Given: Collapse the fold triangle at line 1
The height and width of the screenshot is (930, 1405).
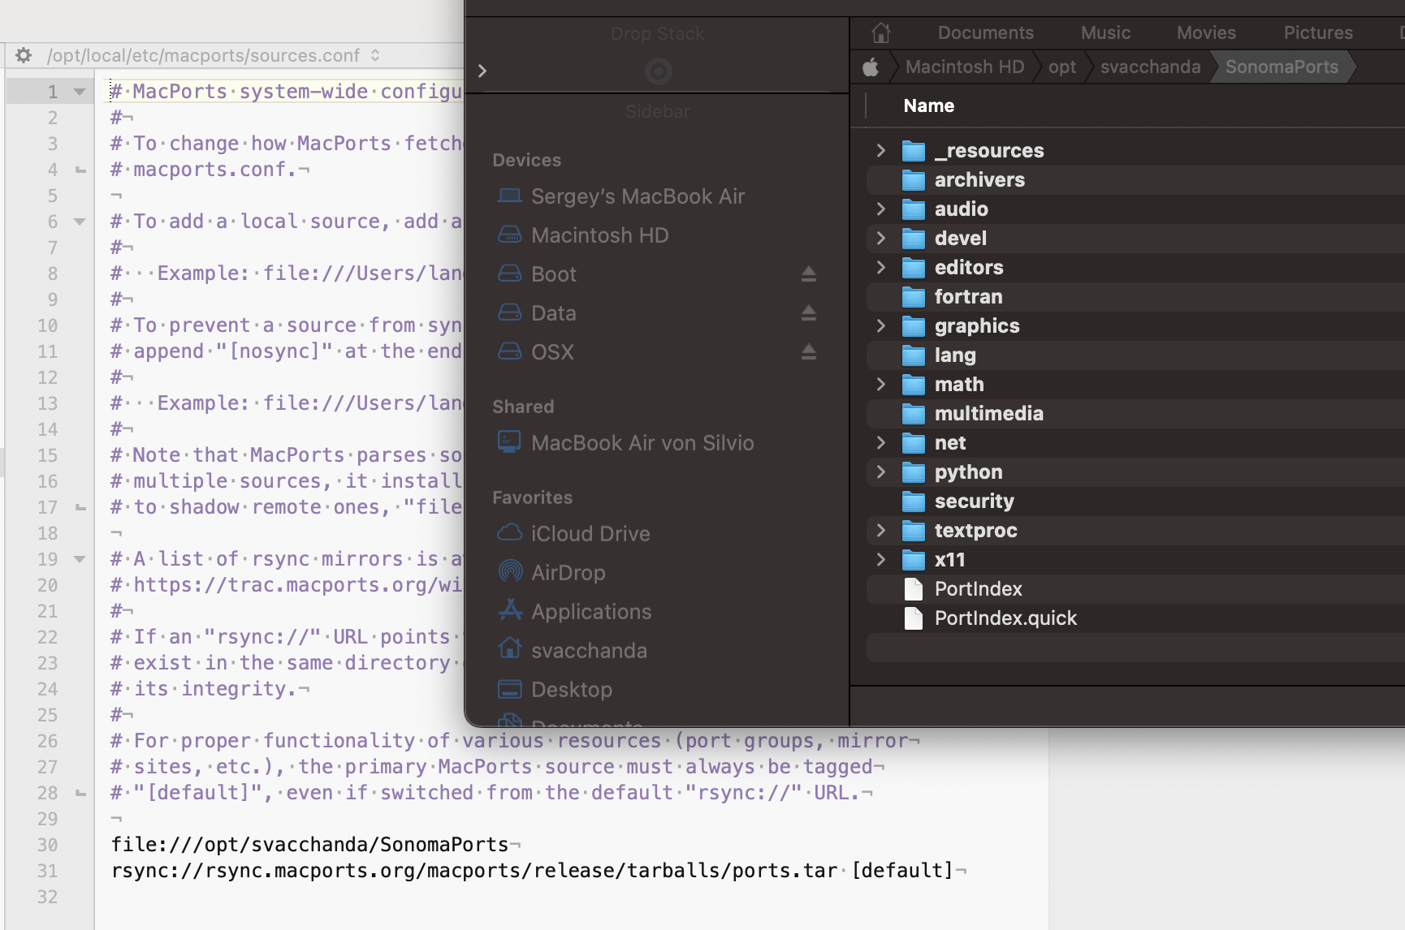Looking at the screenshot, I should (79, 92).
